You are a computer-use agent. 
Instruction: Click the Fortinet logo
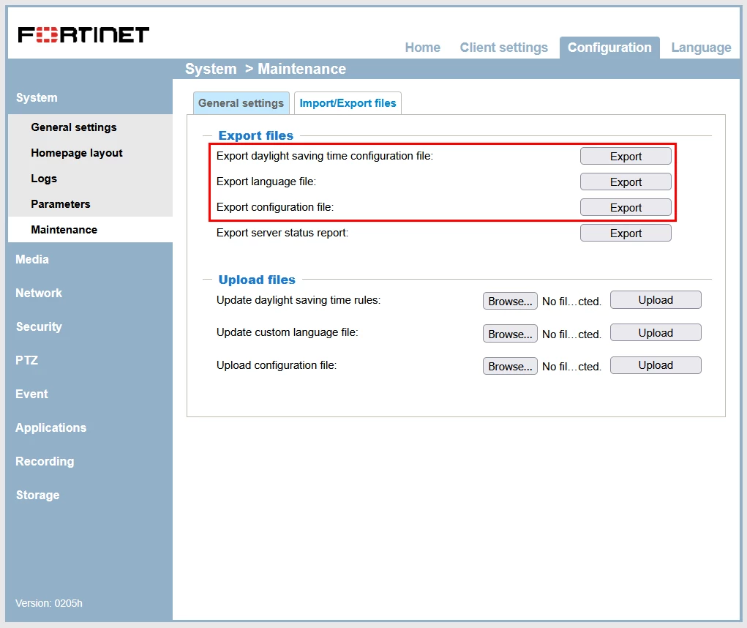[83, 35]
